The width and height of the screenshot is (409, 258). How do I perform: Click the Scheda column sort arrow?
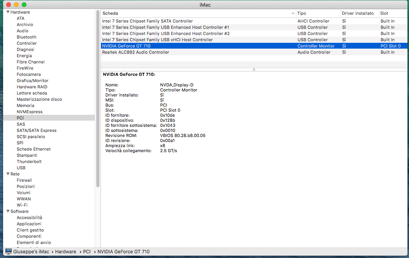[x=293, y=13]
